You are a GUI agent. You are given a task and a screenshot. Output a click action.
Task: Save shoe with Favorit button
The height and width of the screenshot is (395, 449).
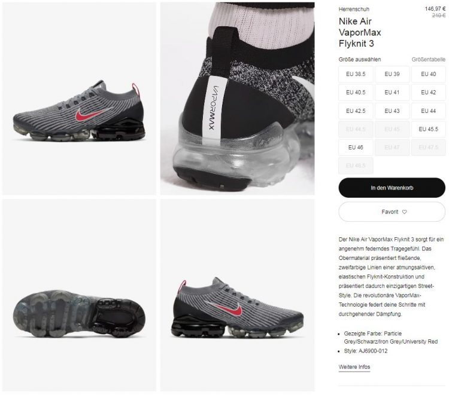pyautogui.click(x=392, y=212)
